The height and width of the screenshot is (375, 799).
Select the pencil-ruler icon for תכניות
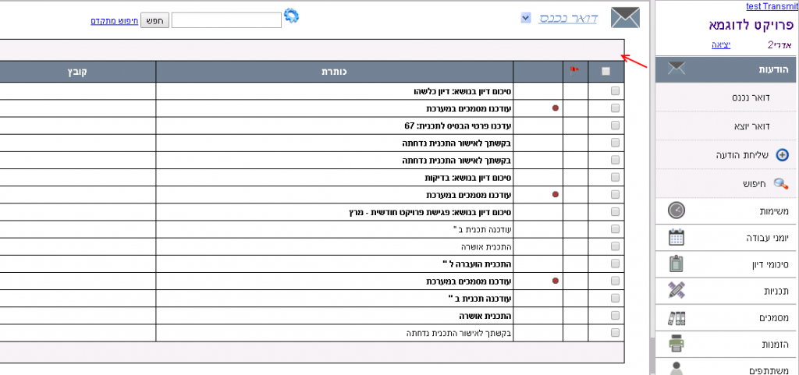click(676, 291)
